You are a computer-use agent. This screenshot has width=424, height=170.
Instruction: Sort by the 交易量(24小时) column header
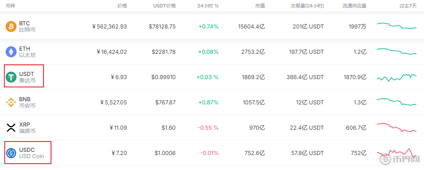click(x=307, y=6)
